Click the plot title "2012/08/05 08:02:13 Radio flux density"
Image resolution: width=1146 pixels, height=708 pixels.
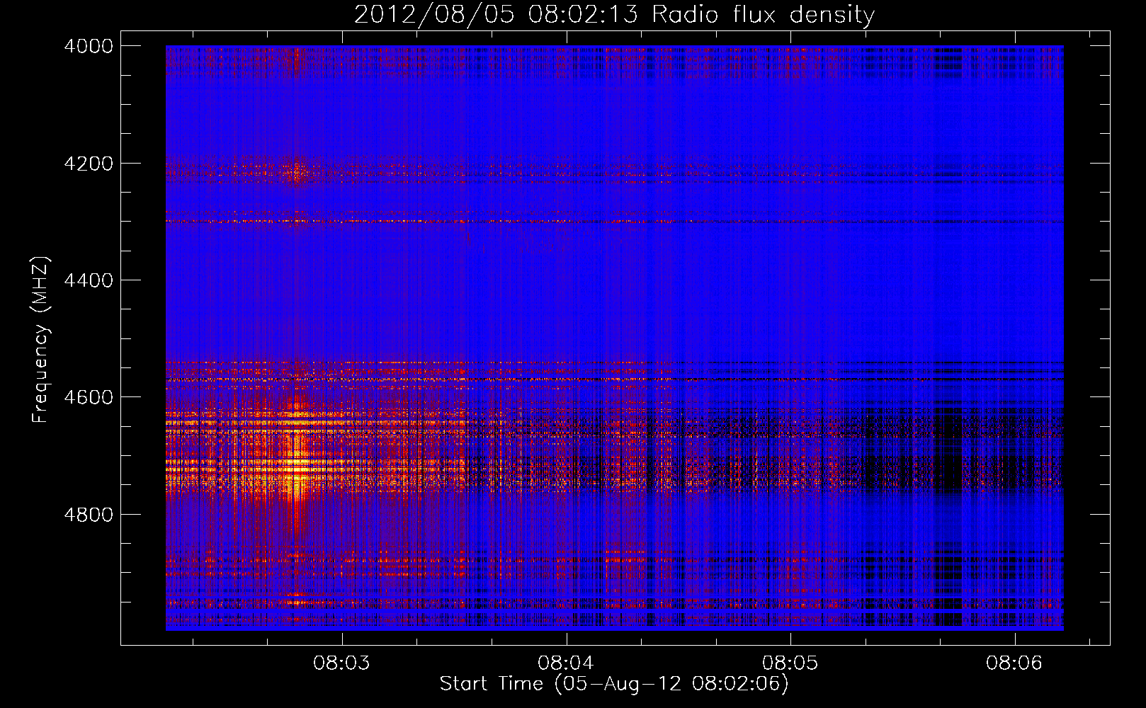[614, 14]
